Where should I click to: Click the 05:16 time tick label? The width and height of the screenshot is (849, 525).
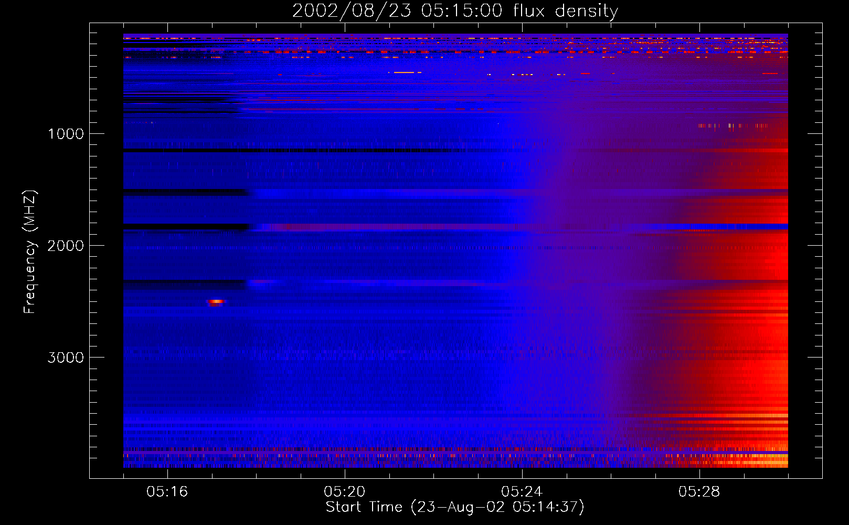click(167, 492)
